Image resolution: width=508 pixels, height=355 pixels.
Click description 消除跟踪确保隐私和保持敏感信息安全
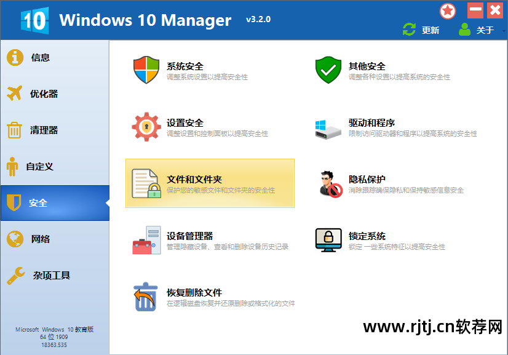[407, 190]
